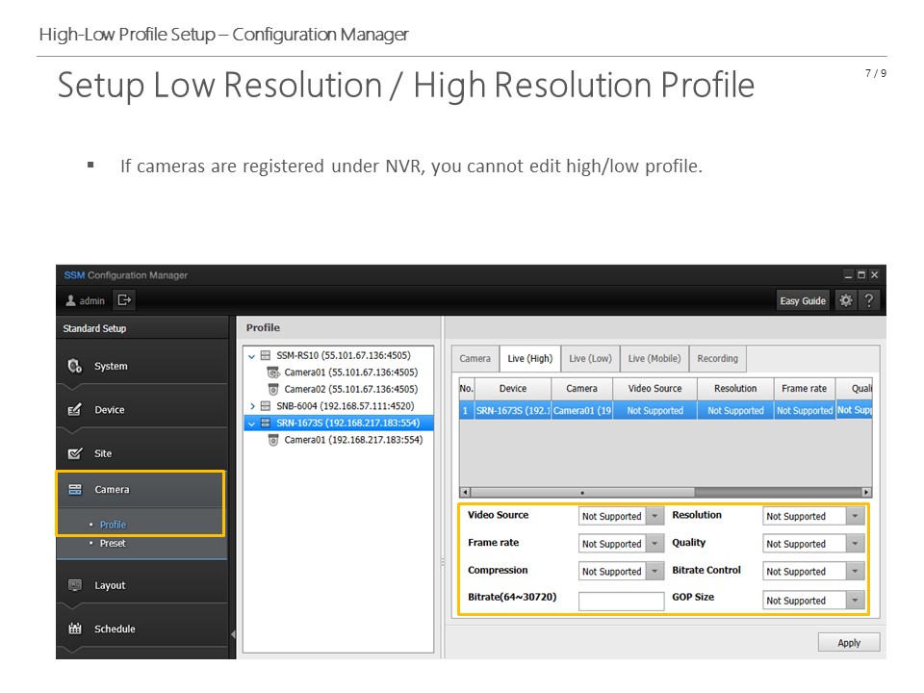This screenshot has height=693, width=924.
Task: Click the horizontal scrollbar thumb in the table
Action: click(x=583, y=492)
